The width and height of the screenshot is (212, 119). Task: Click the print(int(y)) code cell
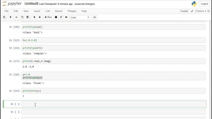point(113,91)
